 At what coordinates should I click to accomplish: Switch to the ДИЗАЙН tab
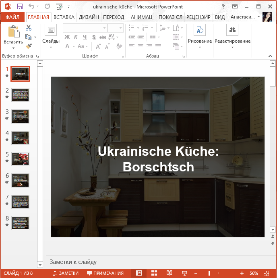89,17
